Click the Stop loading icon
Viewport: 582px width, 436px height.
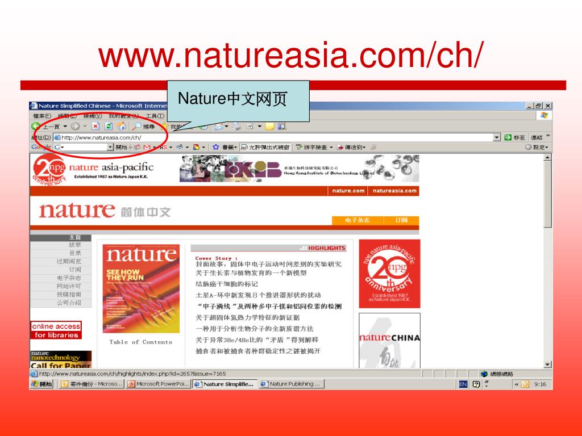pos(95,127)
